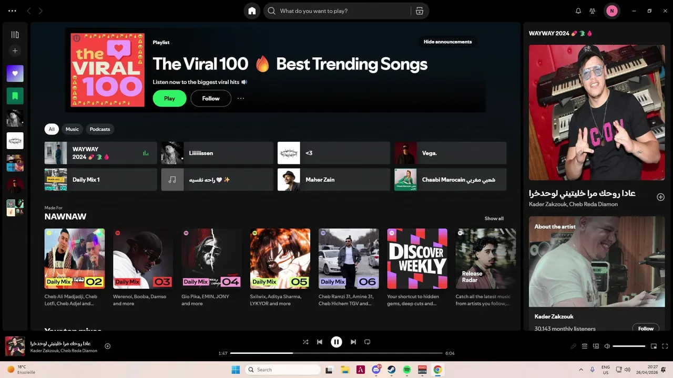This screenshot has width=673, height=378.
Task: Create a new playlist with plus icon
Action: click(15, 51)
